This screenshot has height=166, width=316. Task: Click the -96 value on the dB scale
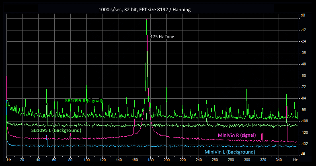tap(304, 109)
